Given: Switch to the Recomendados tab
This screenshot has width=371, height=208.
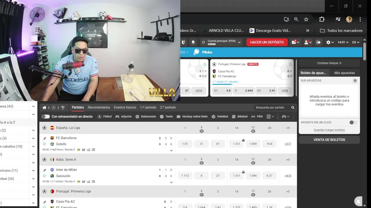Looking at the screenshot, I should (99, 107).
